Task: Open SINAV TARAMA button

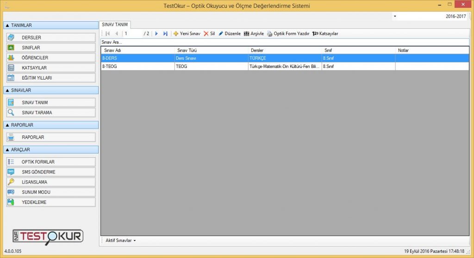Action: pyautogui.click(x=51, y=112)
